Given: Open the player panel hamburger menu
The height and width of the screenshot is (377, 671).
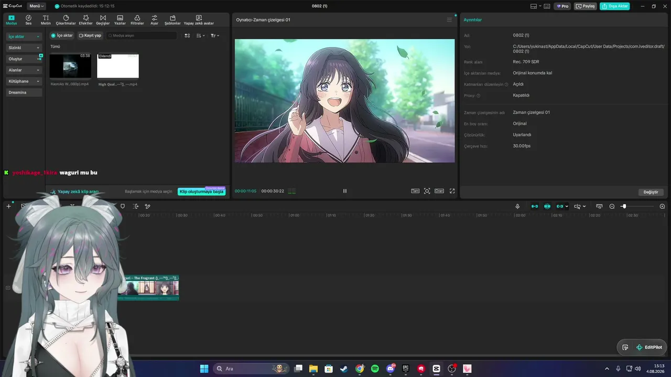Looking at the screenshot, I should click(x=449, y=20).
